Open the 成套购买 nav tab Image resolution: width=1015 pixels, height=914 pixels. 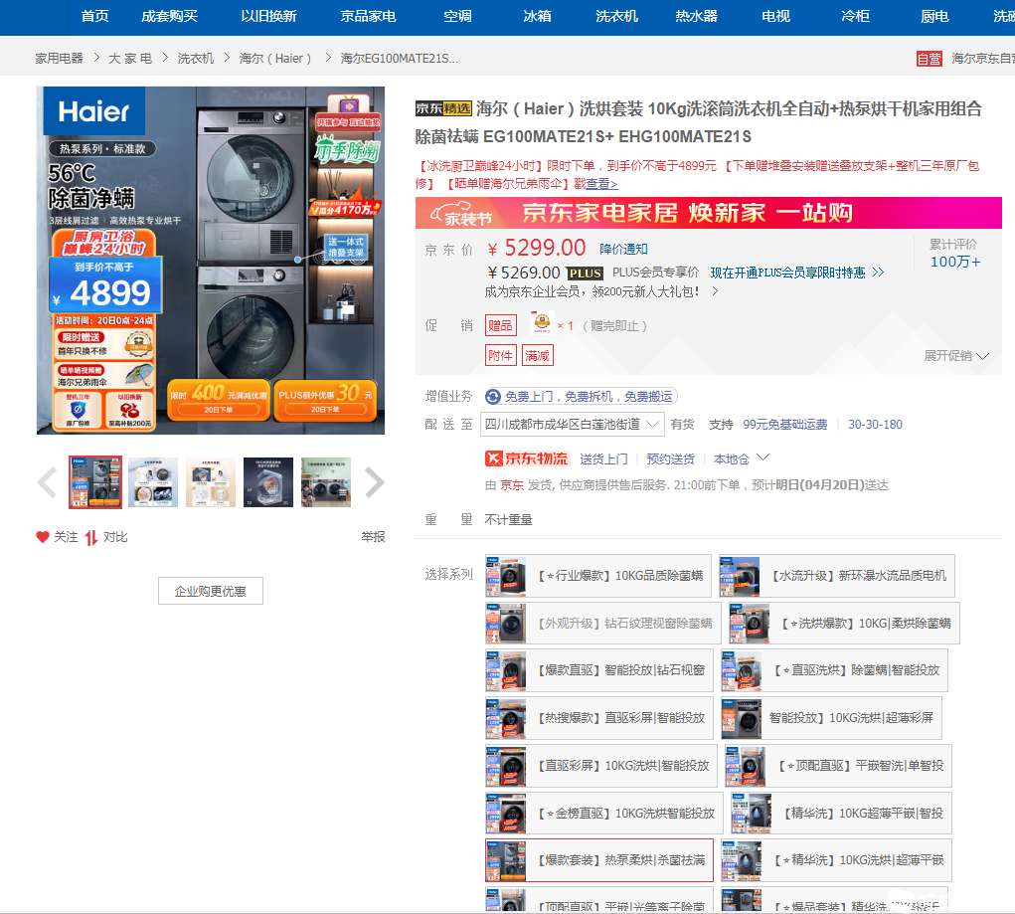169,16
